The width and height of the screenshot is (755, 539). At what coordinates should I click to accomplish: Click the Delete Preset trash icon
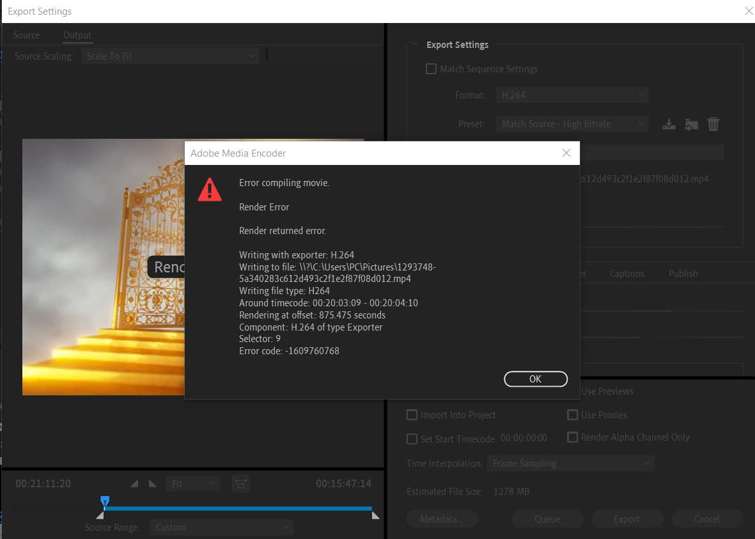(x=713, y=124)
